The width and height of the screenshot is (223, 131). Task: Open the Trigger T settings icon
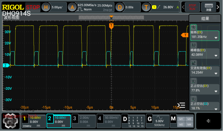tap(146, 7)
